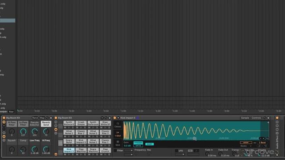This screenshot has width=285, height=160.
Task: Click the Audio Effect rack save icon
Action: [277, 155]
